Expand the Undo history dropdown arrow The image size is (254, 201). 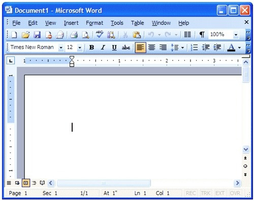coord(159,35)
